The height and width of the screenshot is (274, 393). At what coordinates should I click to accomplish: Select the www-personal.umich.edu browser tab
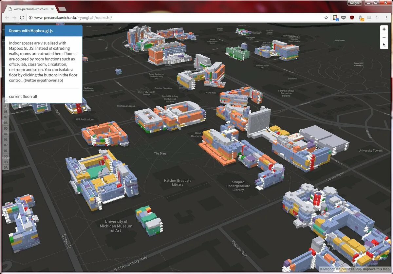point(30,9)
